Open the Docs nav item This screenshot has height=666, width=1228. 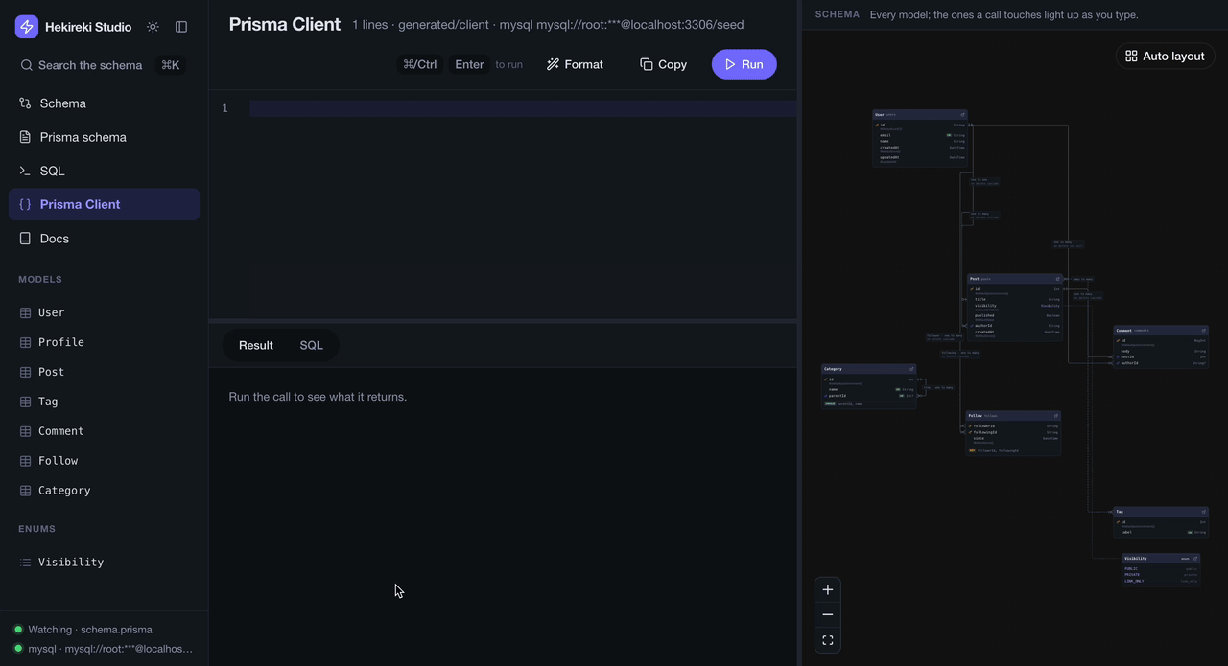(104, 239)
